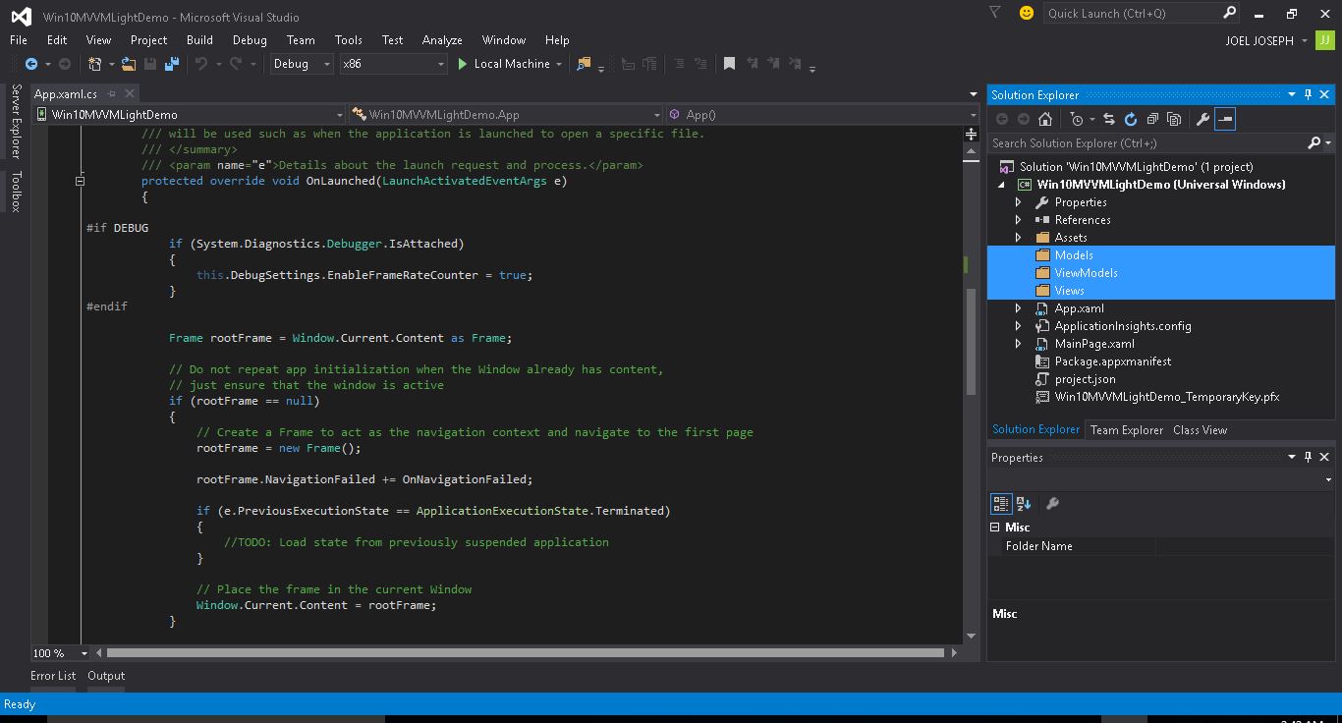This screenshot has width=1342, height=723.
Task: Open the x86 platform dropdown
Action: (x=393, y=64)
